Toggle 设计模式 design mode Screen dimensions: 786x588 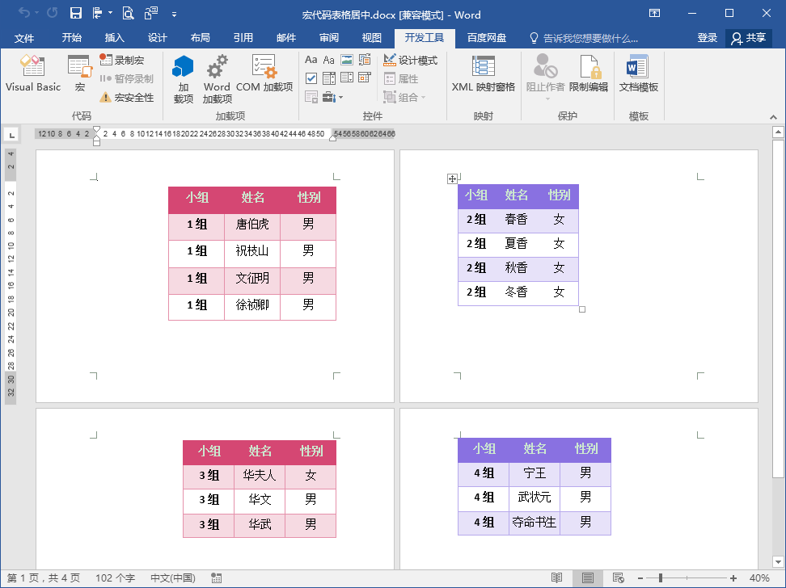410,60
